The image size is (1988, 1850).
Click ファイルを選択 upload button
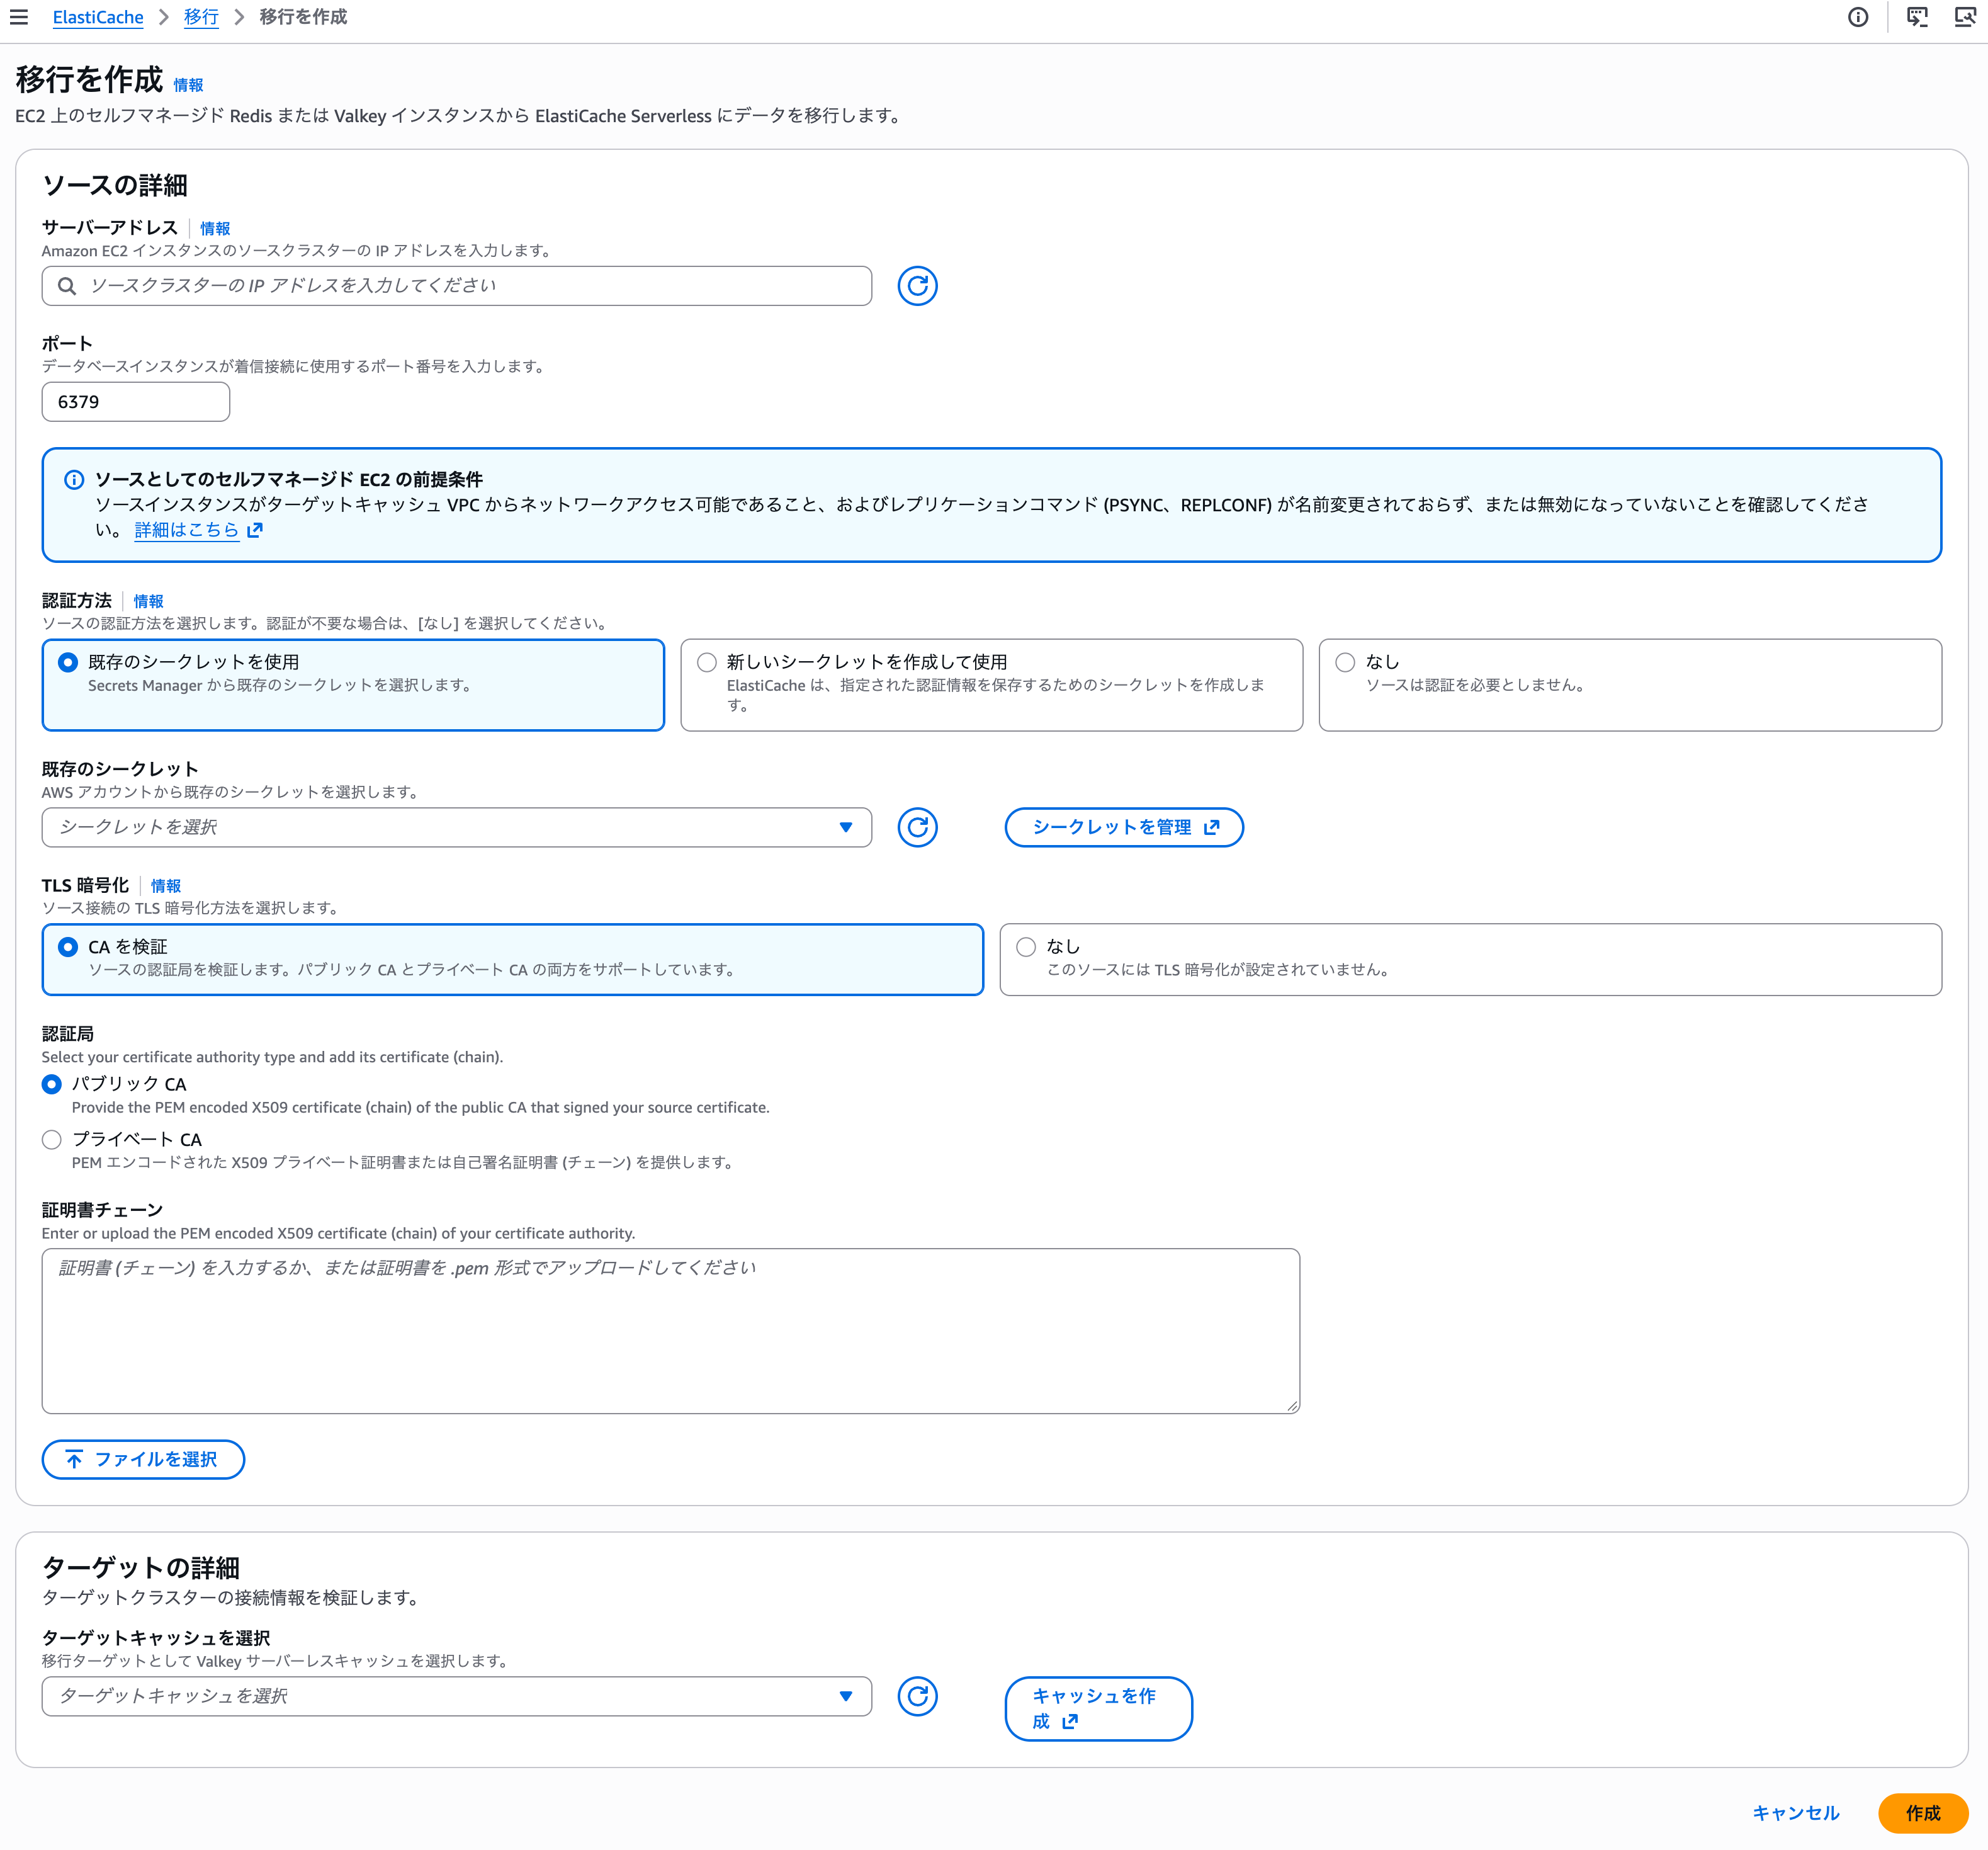click(143, 1459)
